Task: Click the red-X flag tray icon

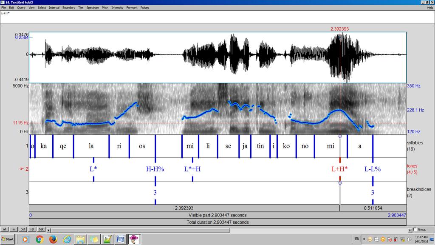Action: point(390,239)
